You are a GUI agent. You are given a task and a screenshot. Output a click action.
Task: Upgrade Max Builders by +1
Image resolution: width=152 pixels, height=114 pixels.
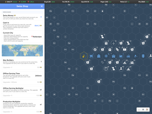click(22, 67)
